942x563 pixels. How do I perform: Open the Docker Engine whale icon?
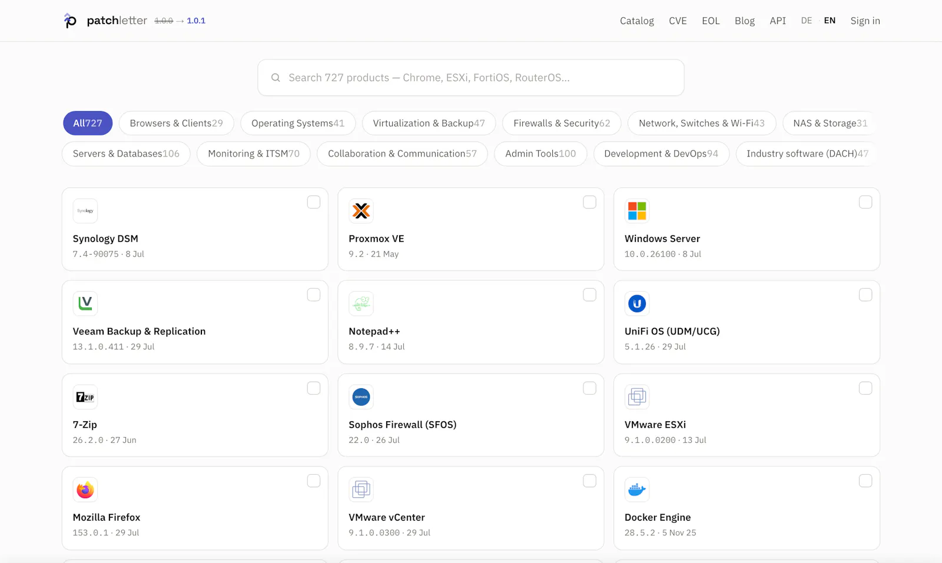(x=637, y=489)
